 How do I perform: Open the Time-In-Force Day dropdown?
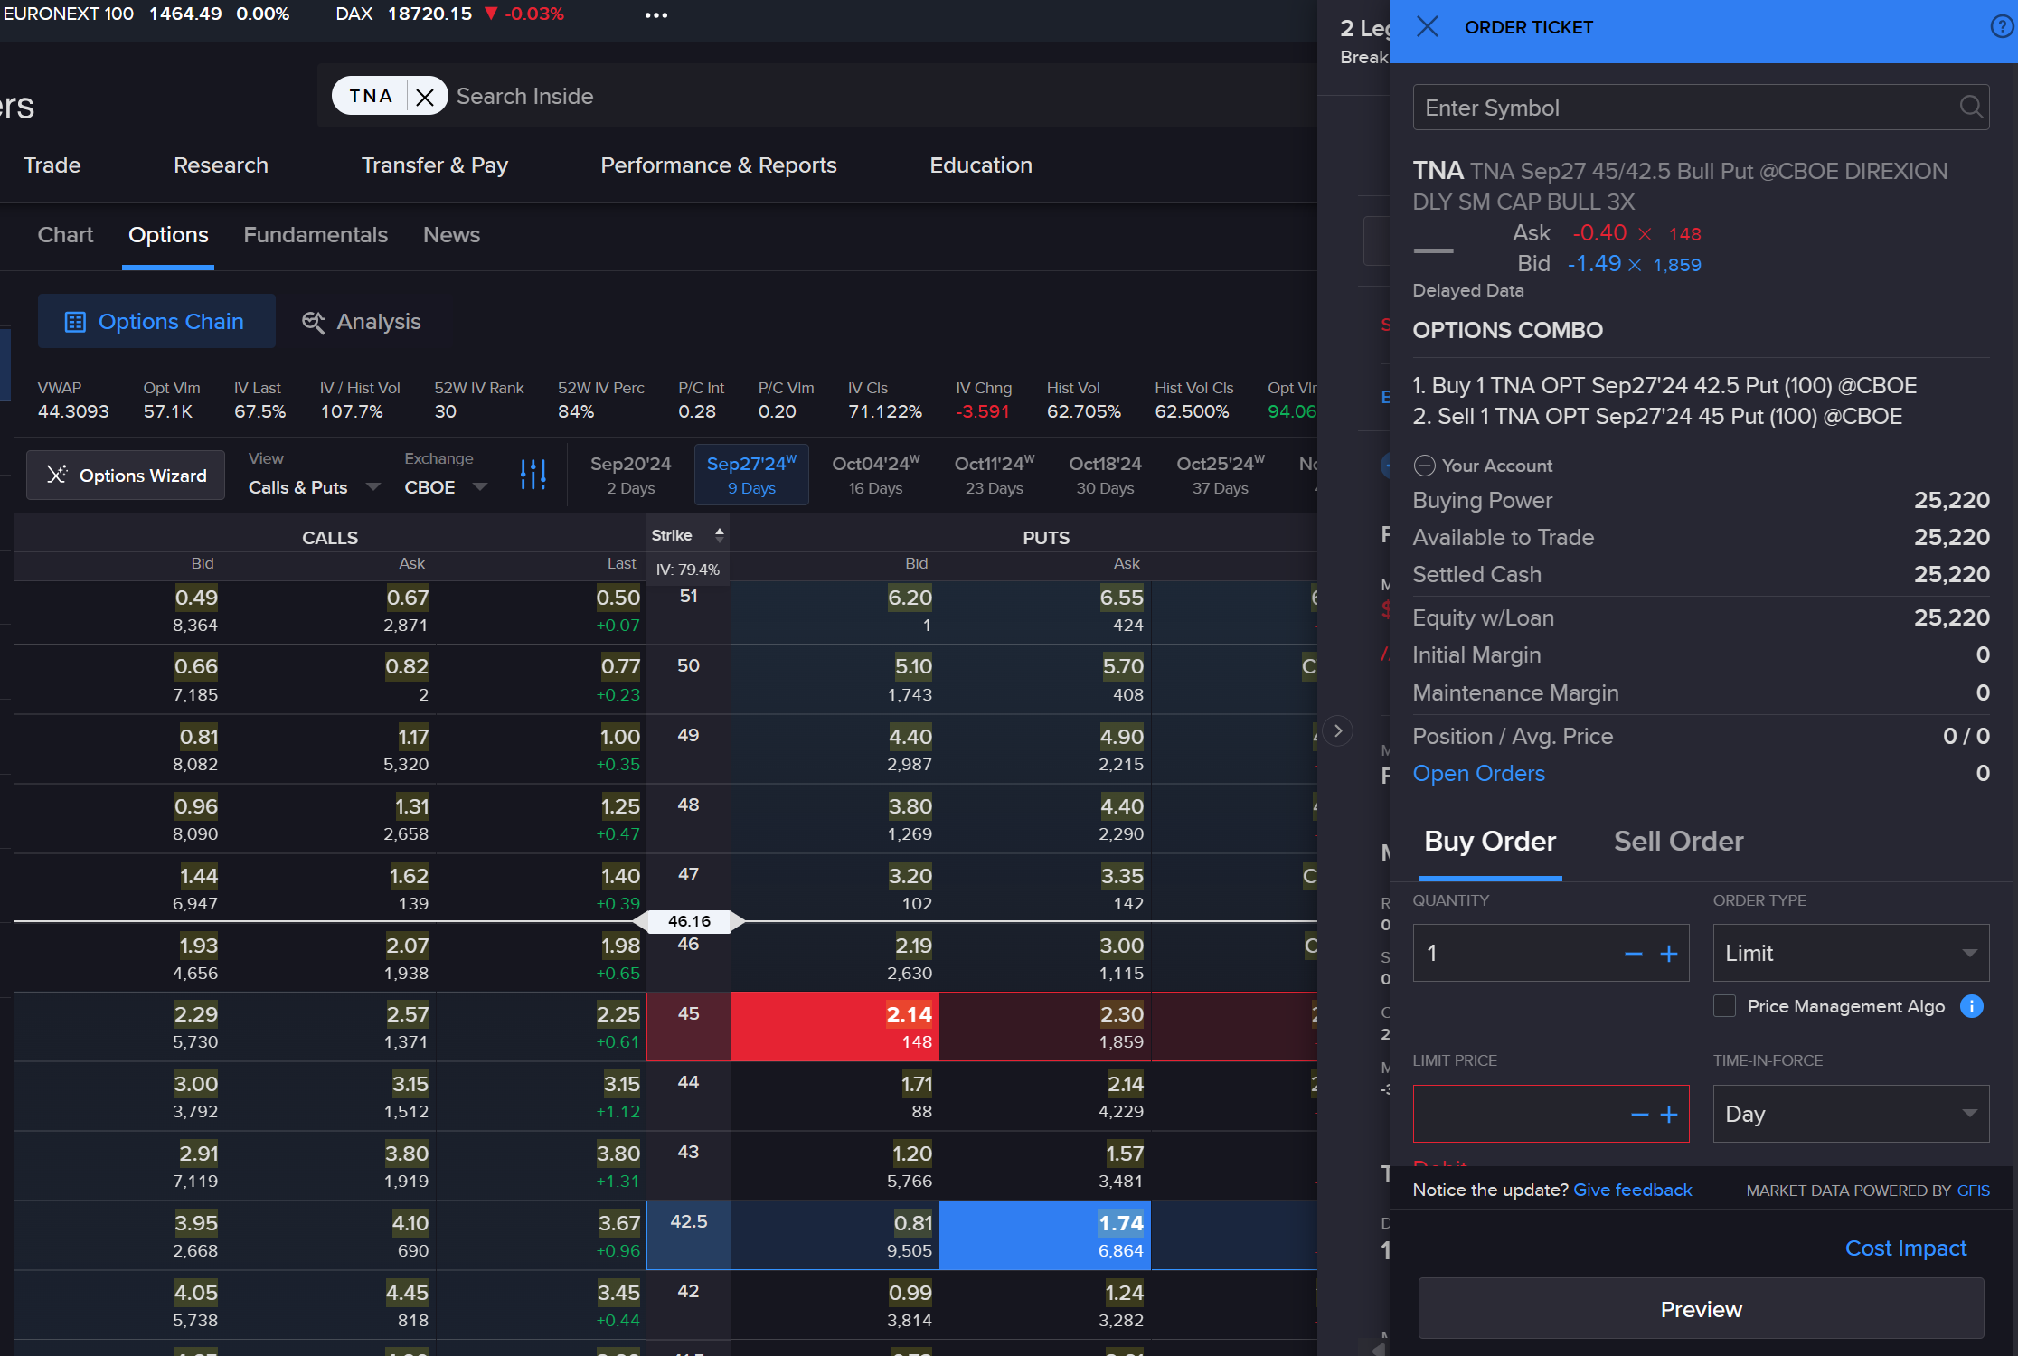coord(1851,1114)
